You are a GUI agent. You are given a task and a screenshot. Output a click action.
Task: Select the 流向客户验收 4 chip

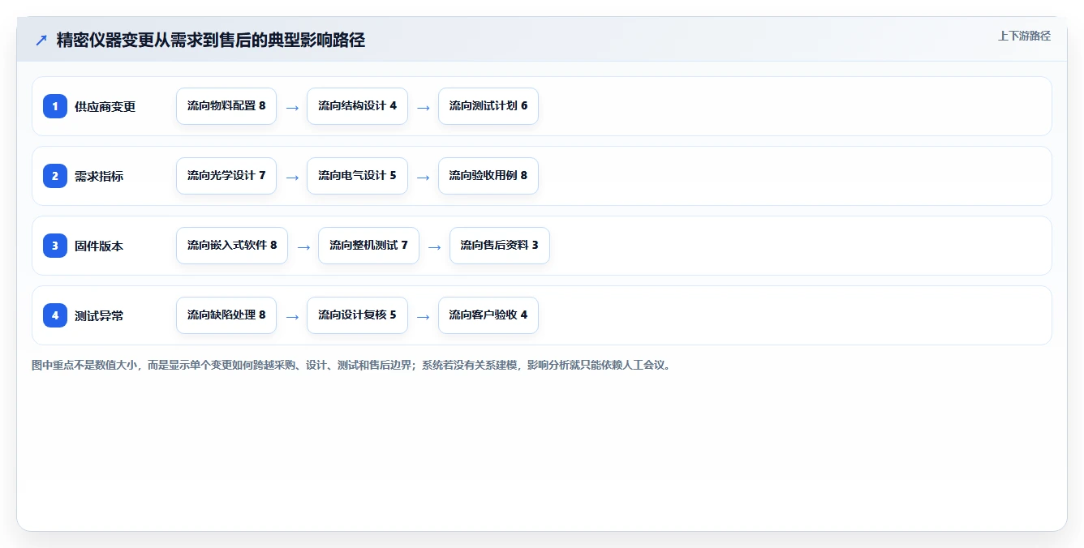click(488, 315)
